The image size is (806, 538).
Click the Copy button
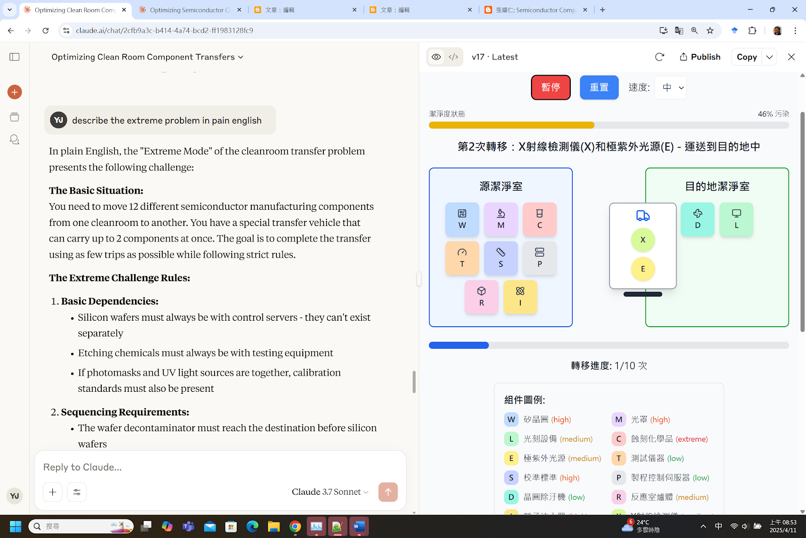tap(747, 57)
